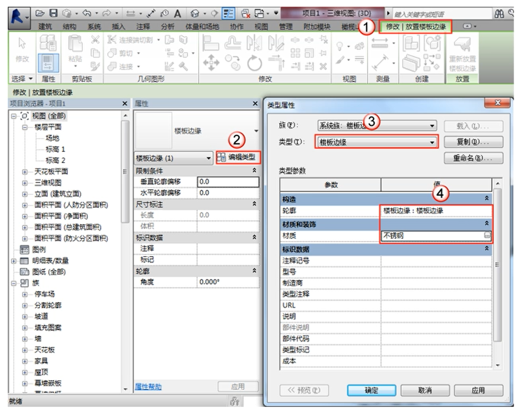The width and height of the screenshot is (527, 416).
Task: Click the Save icon in quick access toolbar
Action: click(x=54, y=12)
